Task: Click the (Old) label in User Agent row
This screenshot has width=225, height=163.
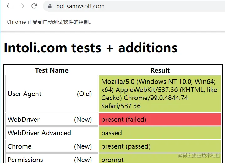Action: (x=84, y=94)
